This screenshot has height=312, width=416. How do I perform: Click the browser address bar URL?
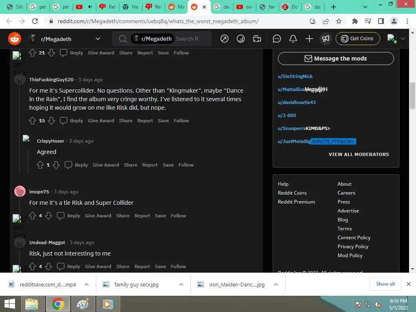pos(158,21)
